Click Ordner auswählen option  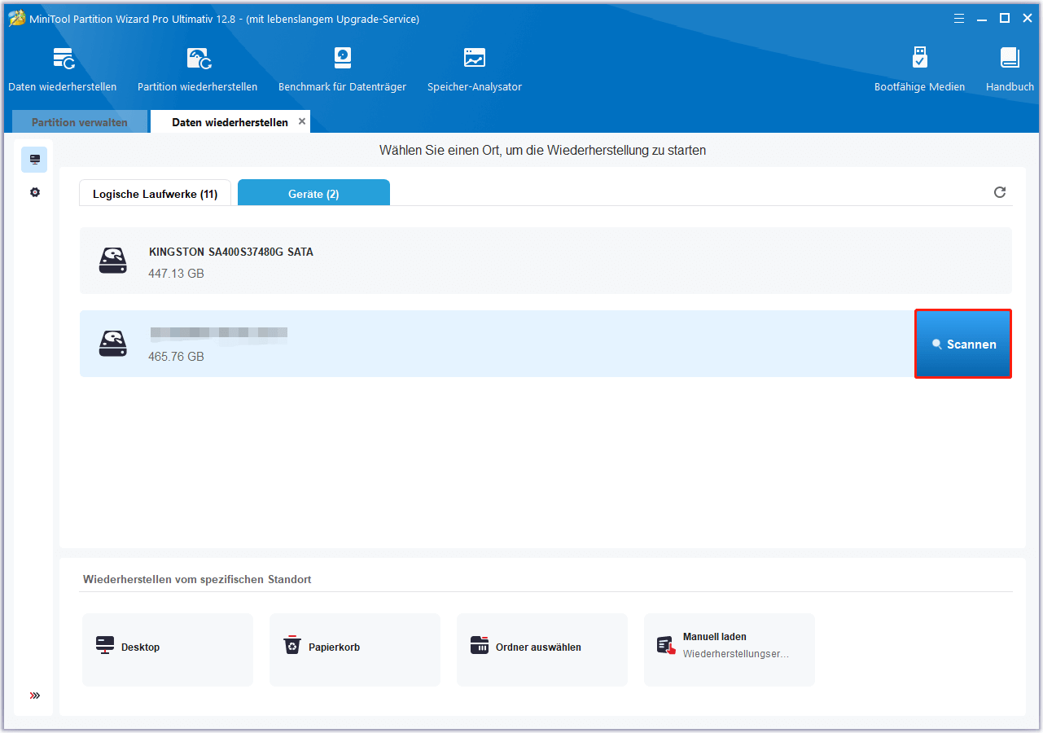[x=542, y=650]
